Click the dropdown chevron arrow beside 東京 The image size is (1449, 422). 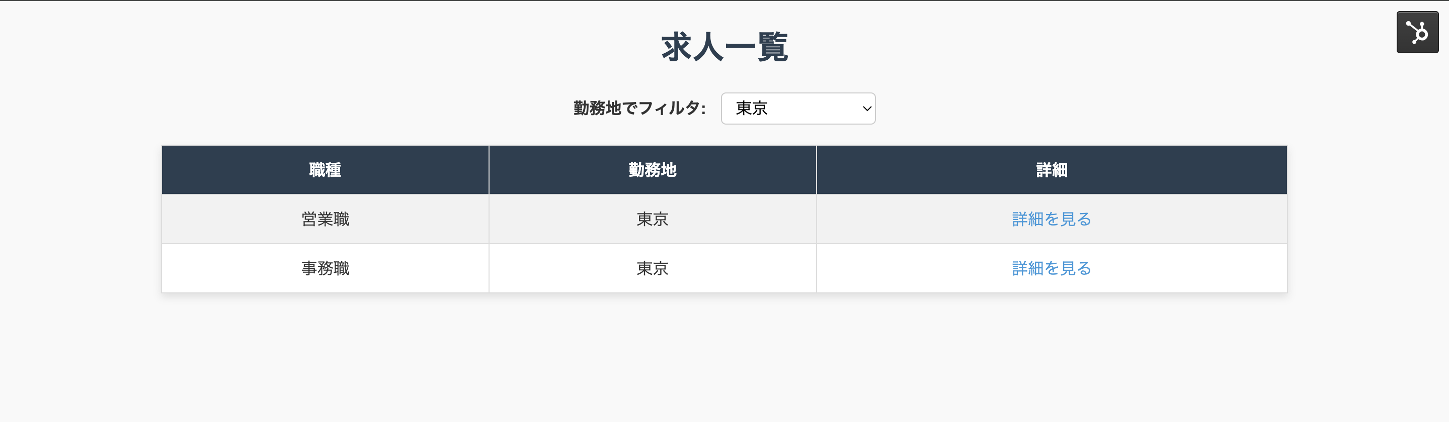point(867,109)
